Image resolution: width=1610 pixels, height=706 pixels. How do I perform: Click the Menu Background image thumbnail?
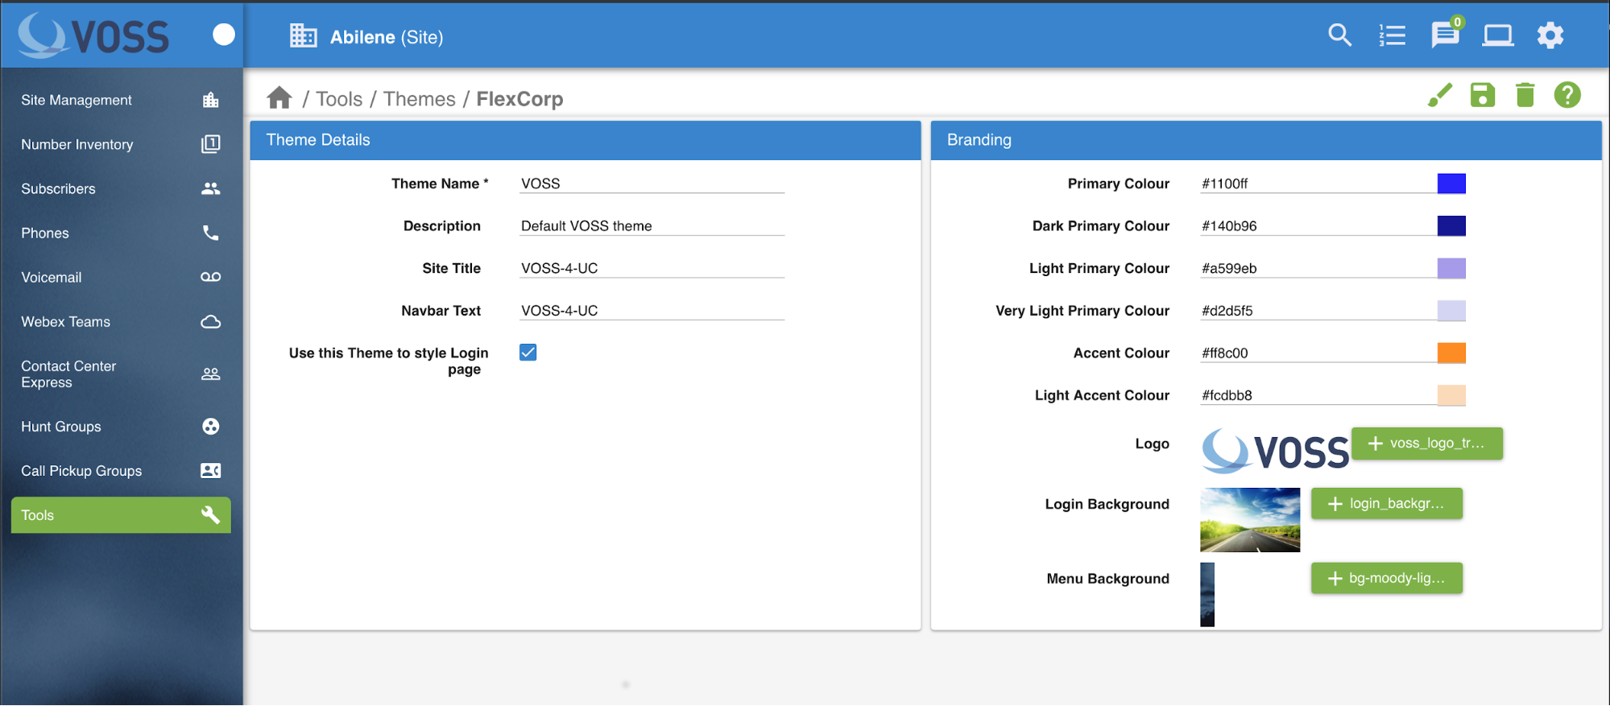[1207, 594]
